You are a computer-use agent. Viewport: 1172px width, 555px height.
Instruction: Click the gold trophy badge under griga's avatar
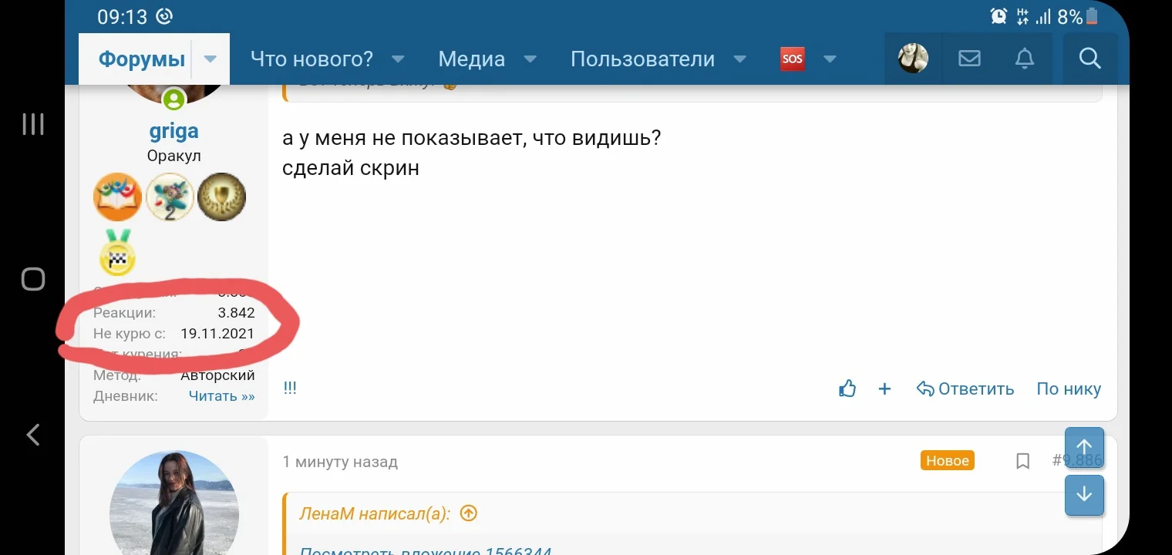221,197
